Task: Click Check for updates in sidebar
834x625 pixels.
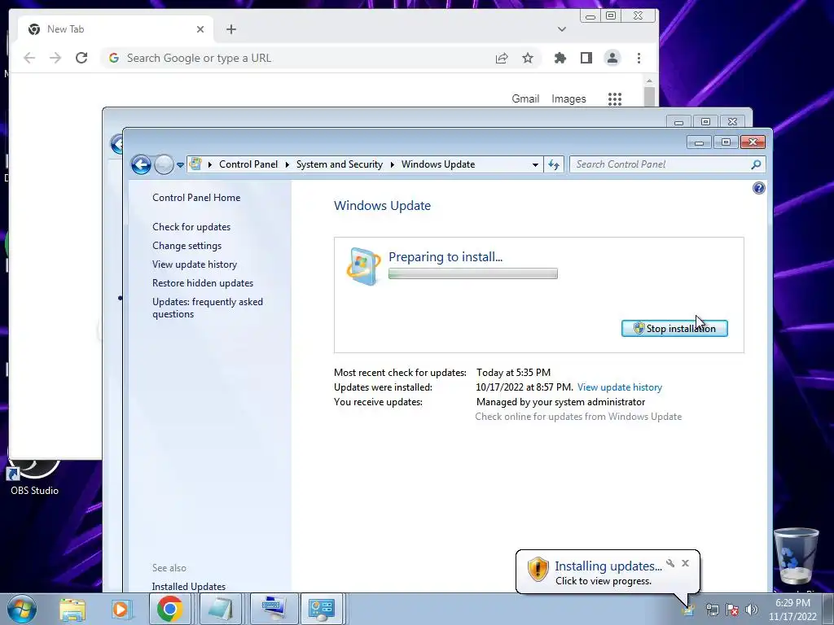Action: (x=191, y=227)
